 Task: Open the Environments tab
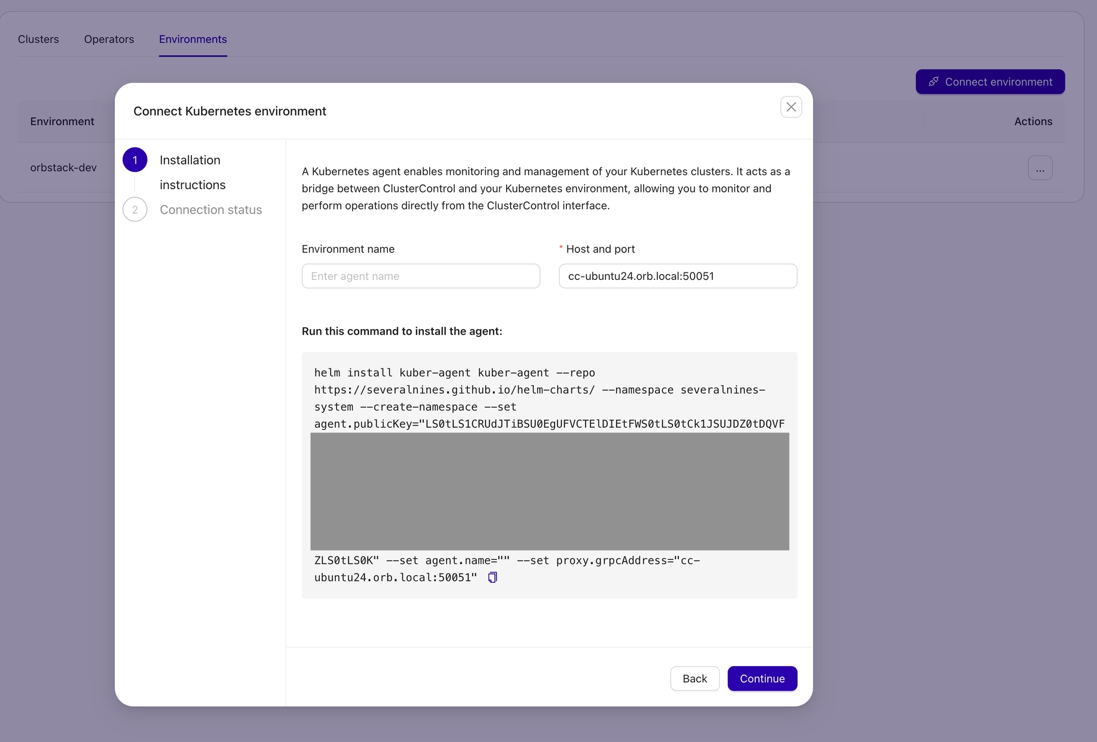click(x=193, y=39)
